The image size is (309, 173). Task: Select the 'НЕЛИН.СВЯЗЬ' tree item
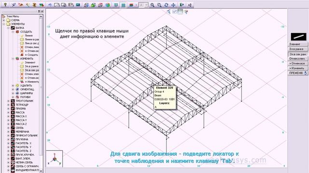(x=24, y=162)
